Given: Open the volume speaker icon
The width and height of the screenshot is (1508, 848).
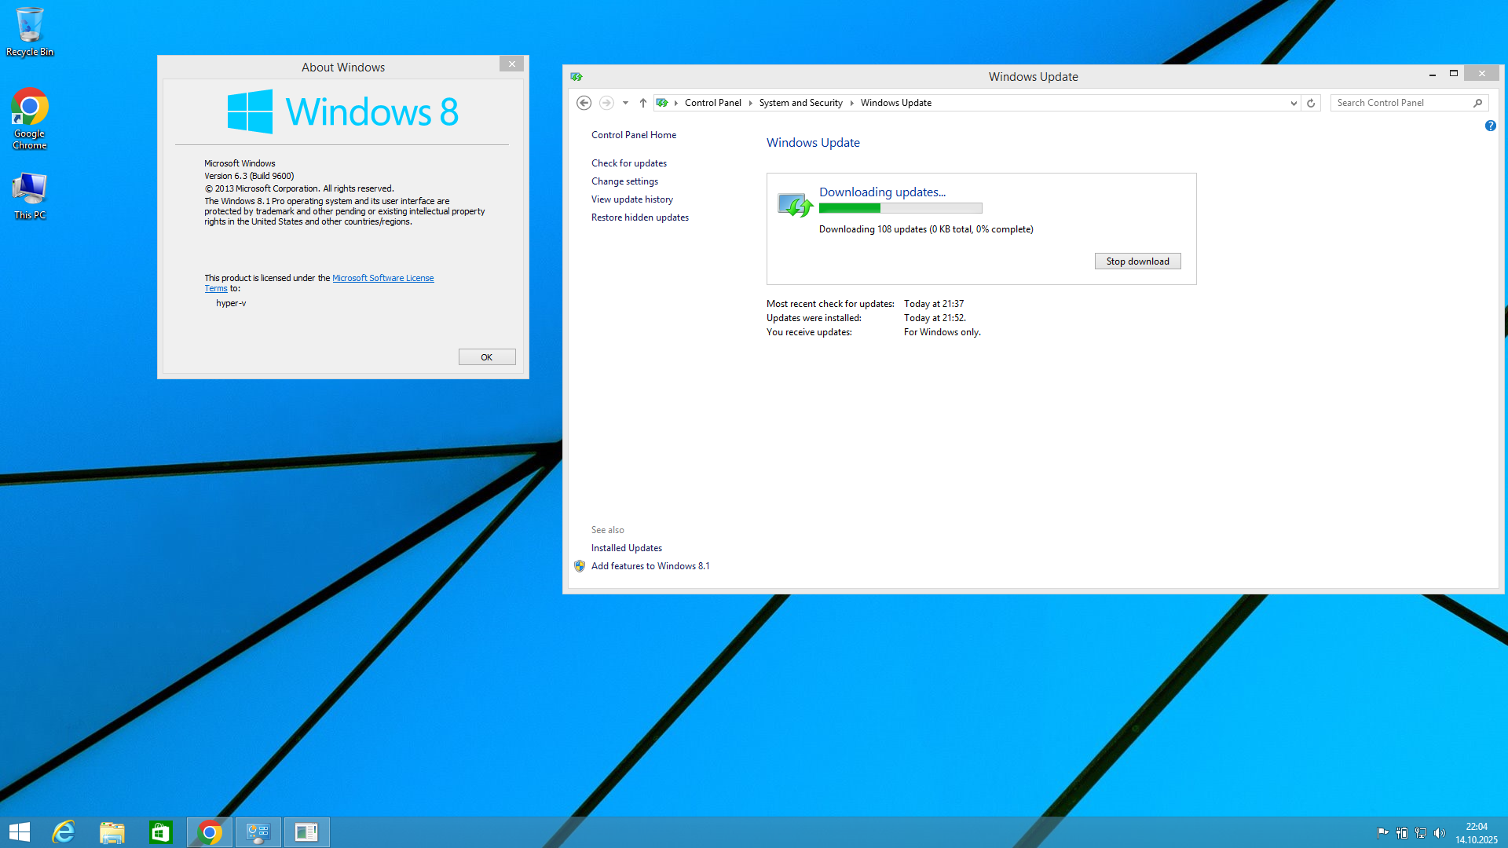Looking at the screenshot, I should (1440, 833).
